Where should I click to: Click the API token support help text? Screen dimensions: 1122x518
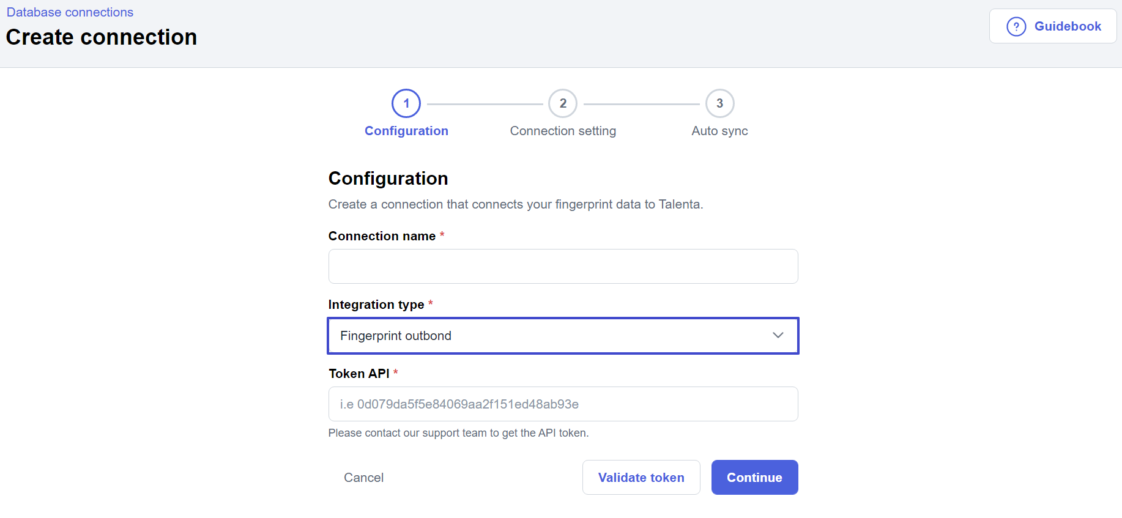coord(458,433)
